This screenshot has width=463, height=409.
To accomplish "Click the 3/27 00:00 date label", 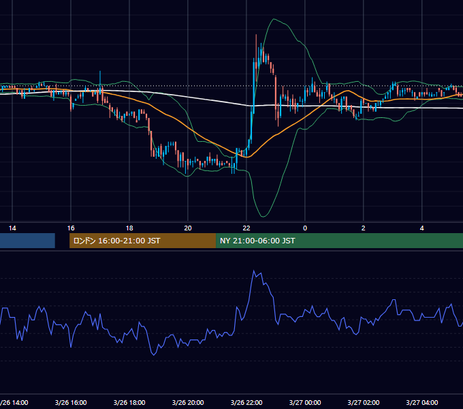I will point(305,402).
